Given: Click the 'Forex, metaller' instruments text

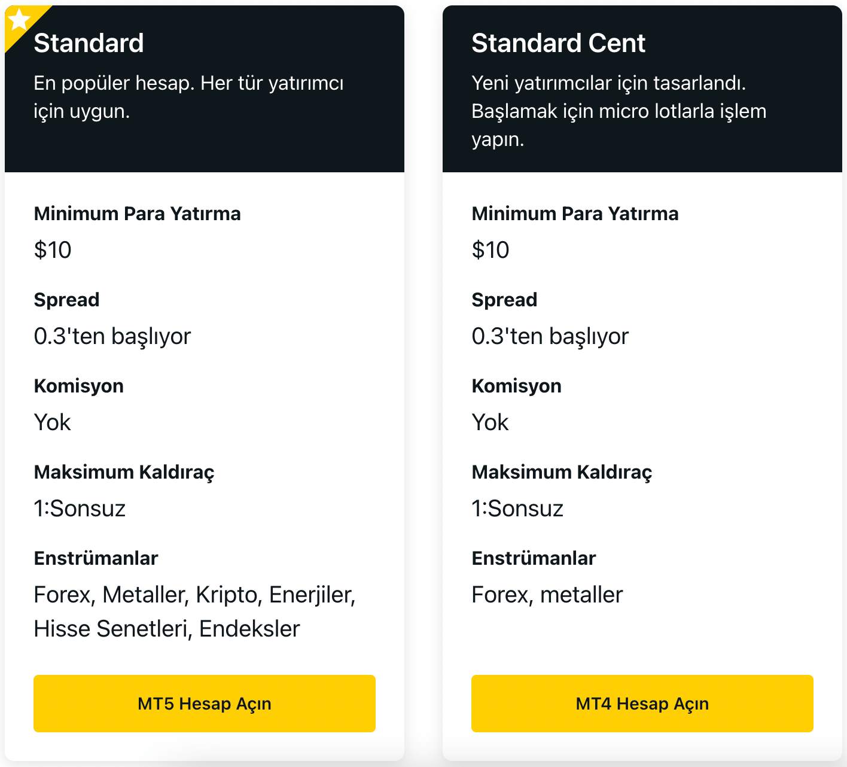Looking at the screenshot, I should [547, 595].
